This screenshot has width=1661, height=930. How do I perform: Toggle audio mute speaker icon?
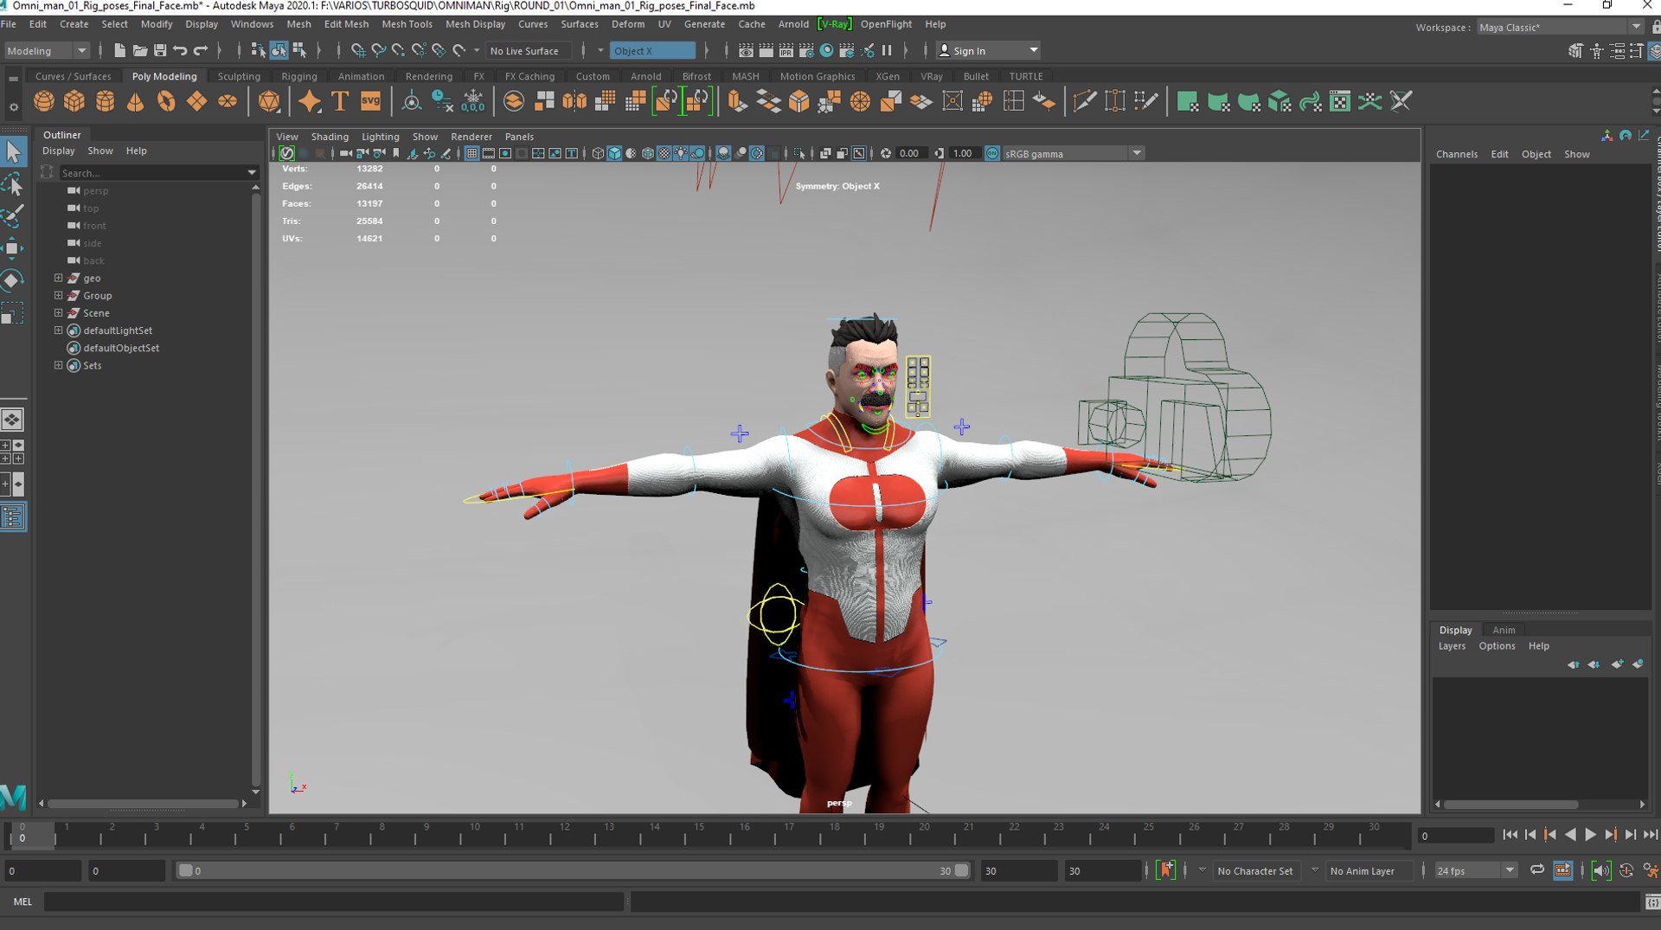[1601, 870]
